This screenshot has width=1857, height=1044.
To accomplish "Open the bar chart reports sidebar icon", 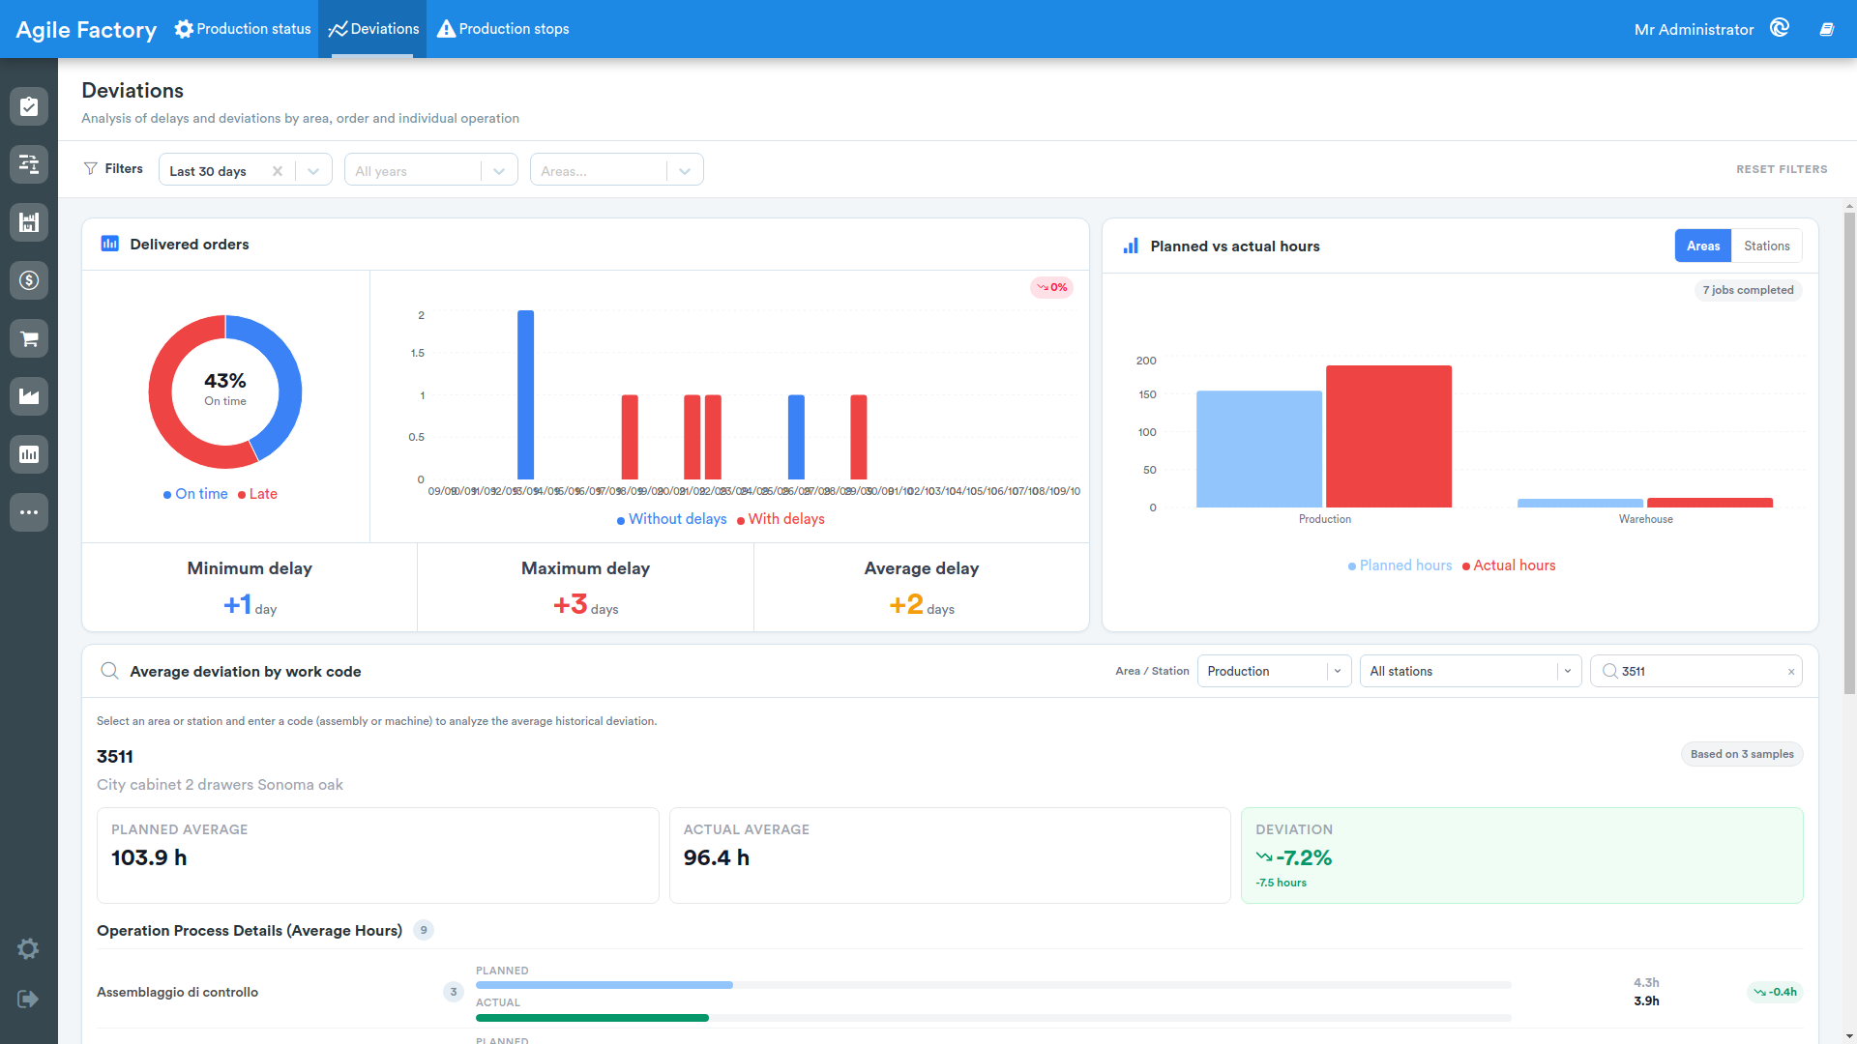I will 29,454.
